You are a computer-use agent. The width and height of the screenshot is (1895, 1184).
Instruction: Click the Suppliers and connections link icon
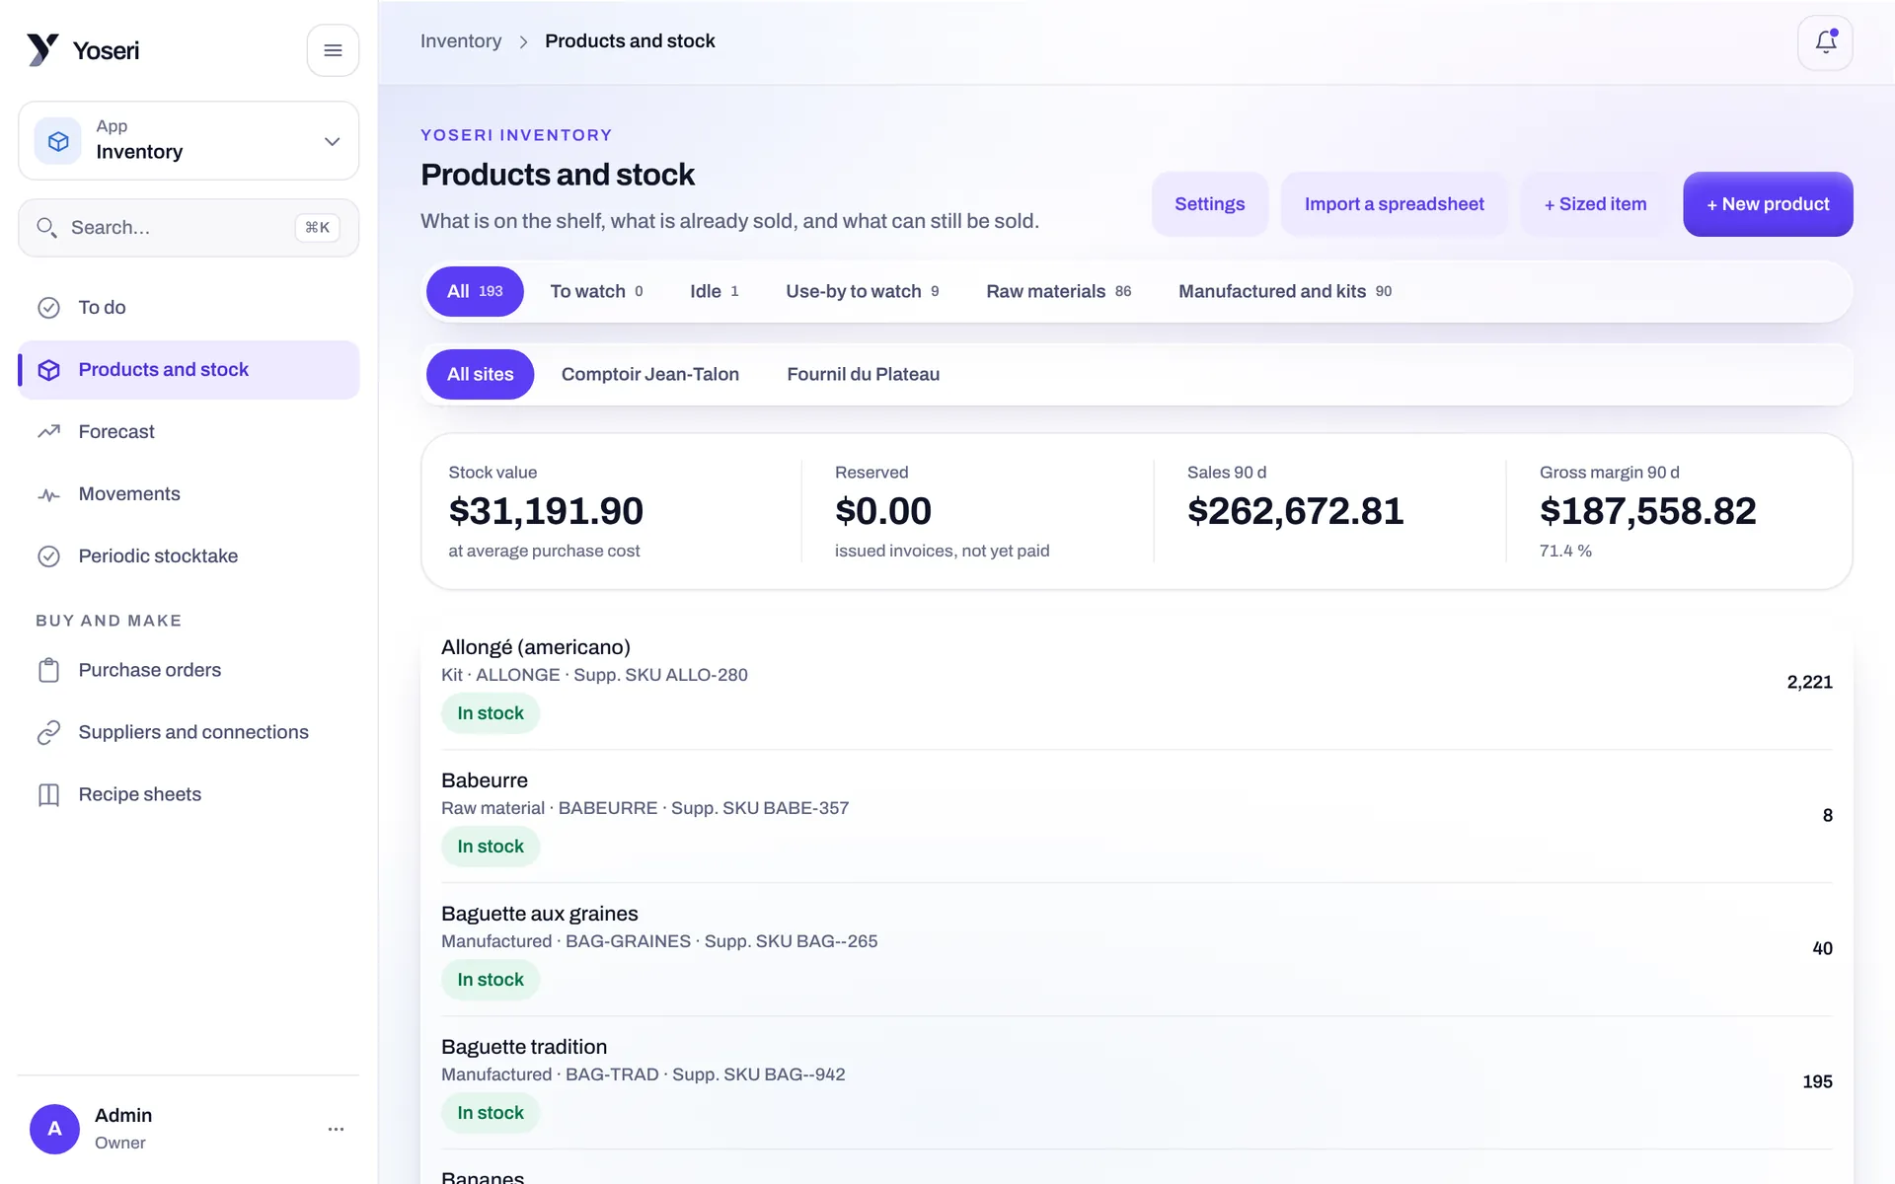[48, 733]
